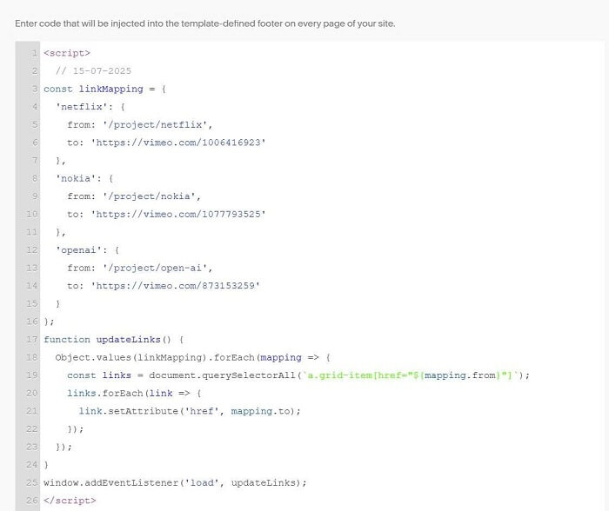Click the date comment 15-07-2025

coord(93,71)
